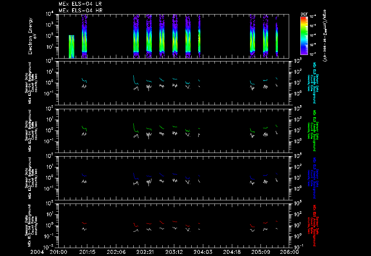Click the 10^-7 tick label on the color bar
This screenshot has width=371, height=256.
point(313,54)
